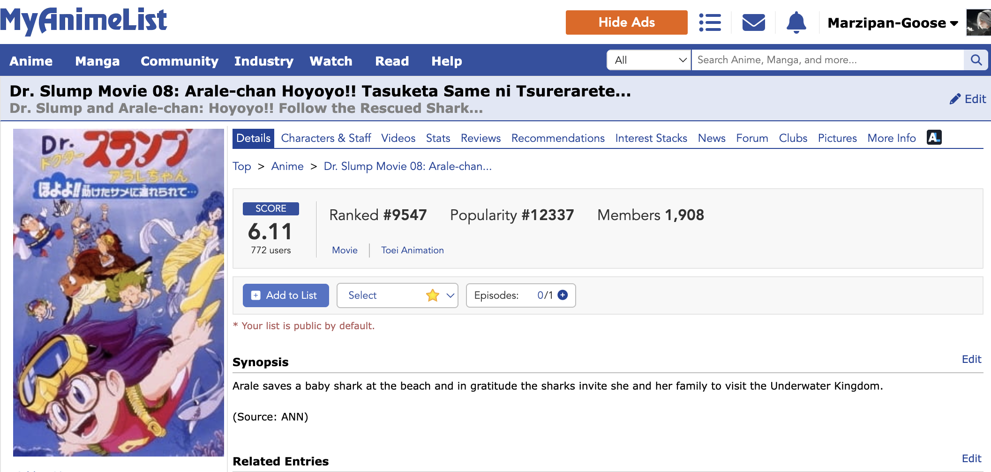Click the '772 users' text
Viewport: 991px width, 472px height.
click(x=271, y=250)
